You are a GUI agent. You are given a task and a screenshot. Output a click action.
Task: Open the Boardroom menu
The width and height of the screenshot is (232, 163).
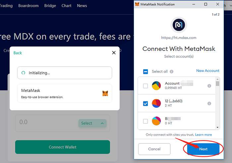pyautogui.click(x=29, y=6)
